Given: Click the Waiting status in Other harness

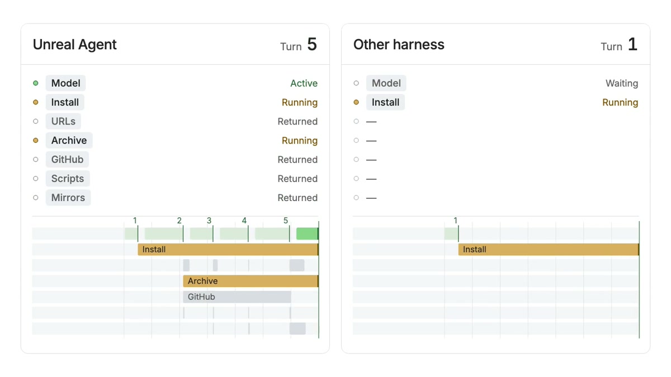Looking at the screenshot, I should click(x=622, y=83).
